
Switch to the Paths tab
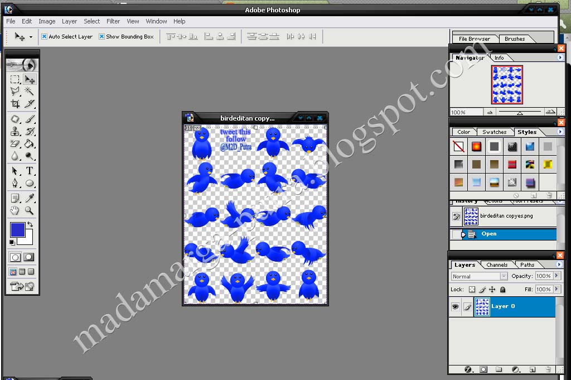527,265
